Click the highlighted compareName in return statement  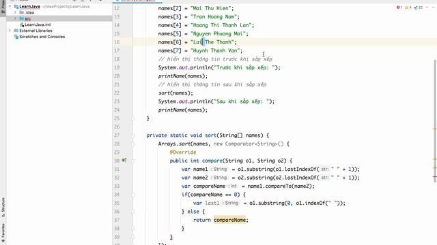coord(229,220)
